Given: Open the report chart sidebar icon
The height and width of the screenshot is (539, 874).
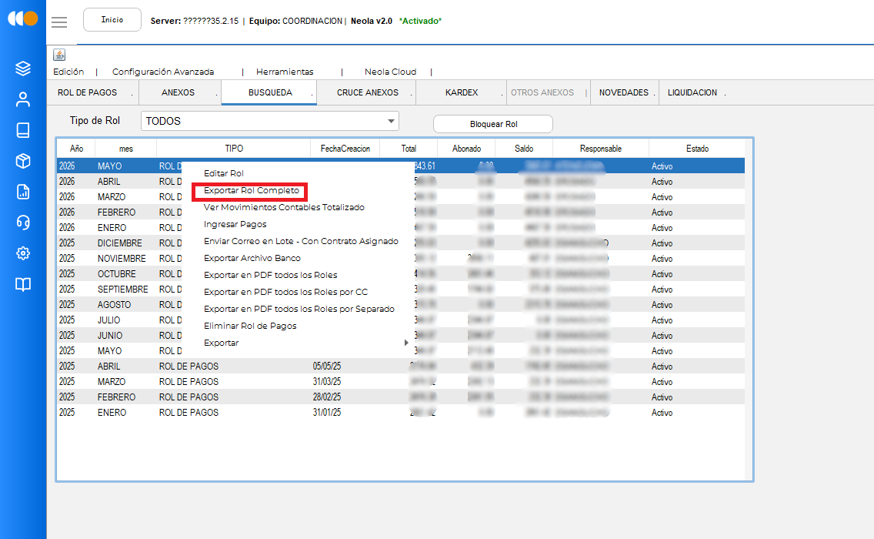Looking at the screenshot, I should click(x=23, y=192).
